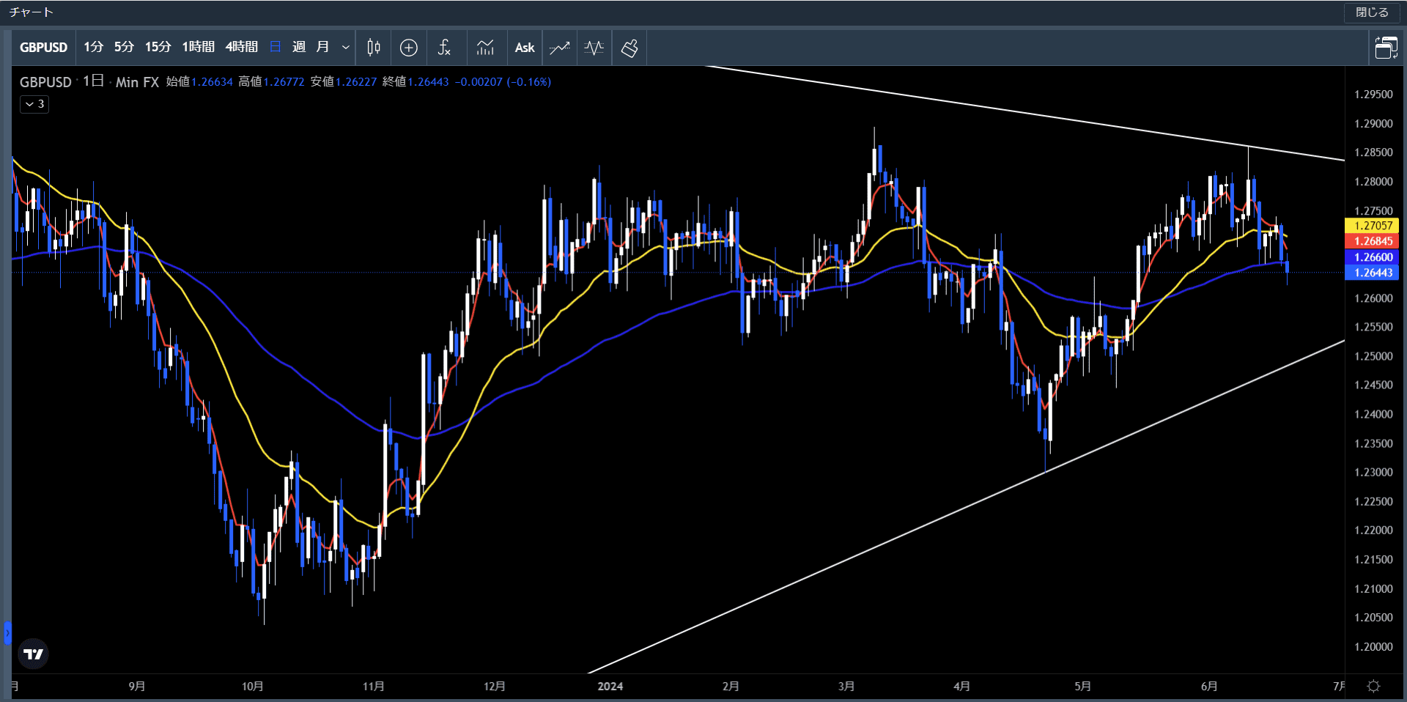
Task: Click the GBPUSD symbol button
Action: click(x=43, y=48)
